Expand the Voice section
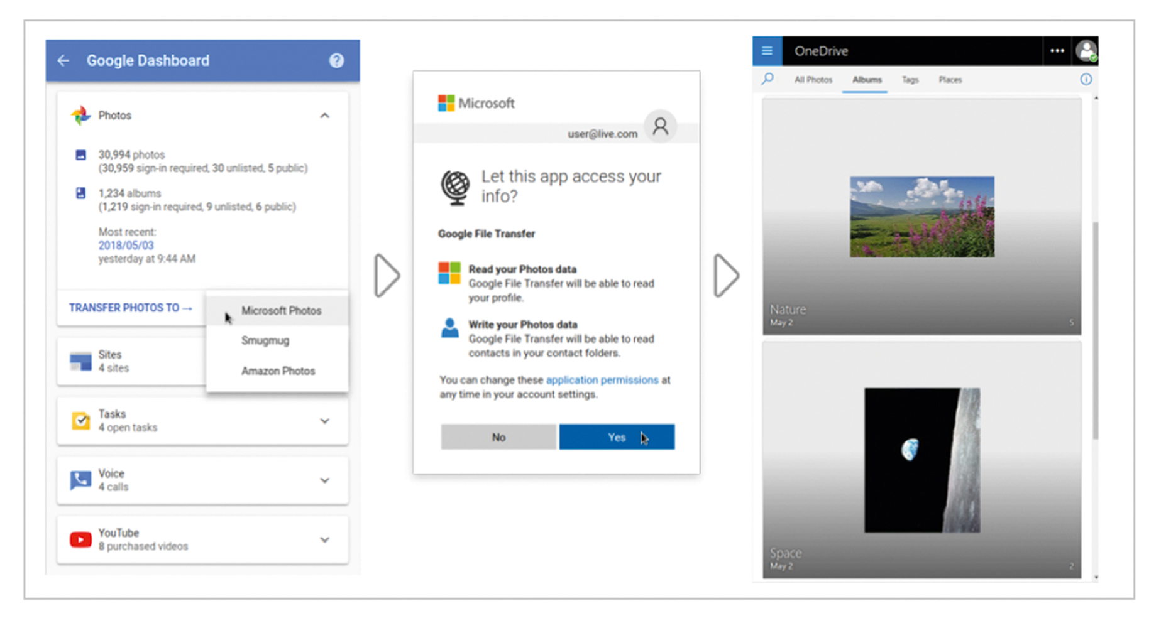 click(324, 480)
